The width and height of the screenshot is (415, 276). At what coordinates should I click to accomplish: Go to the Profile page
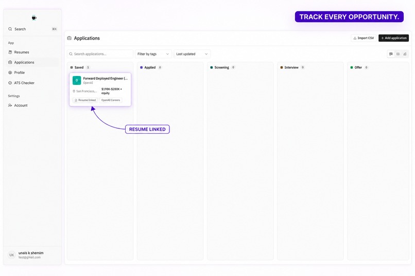point(32,72)
